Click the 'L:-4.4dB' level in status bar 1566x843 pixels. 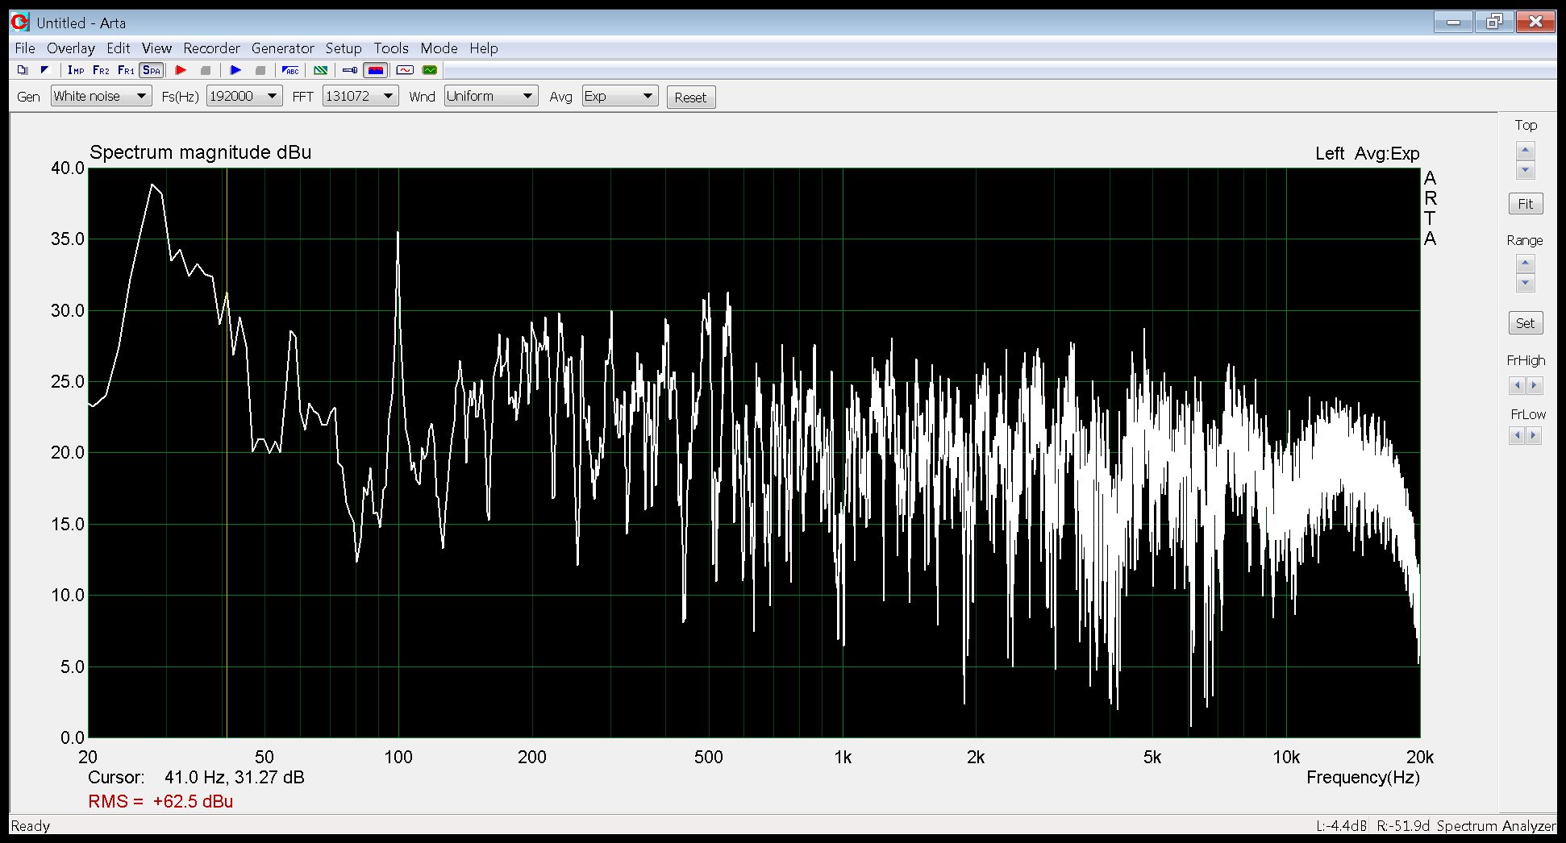1341,826
